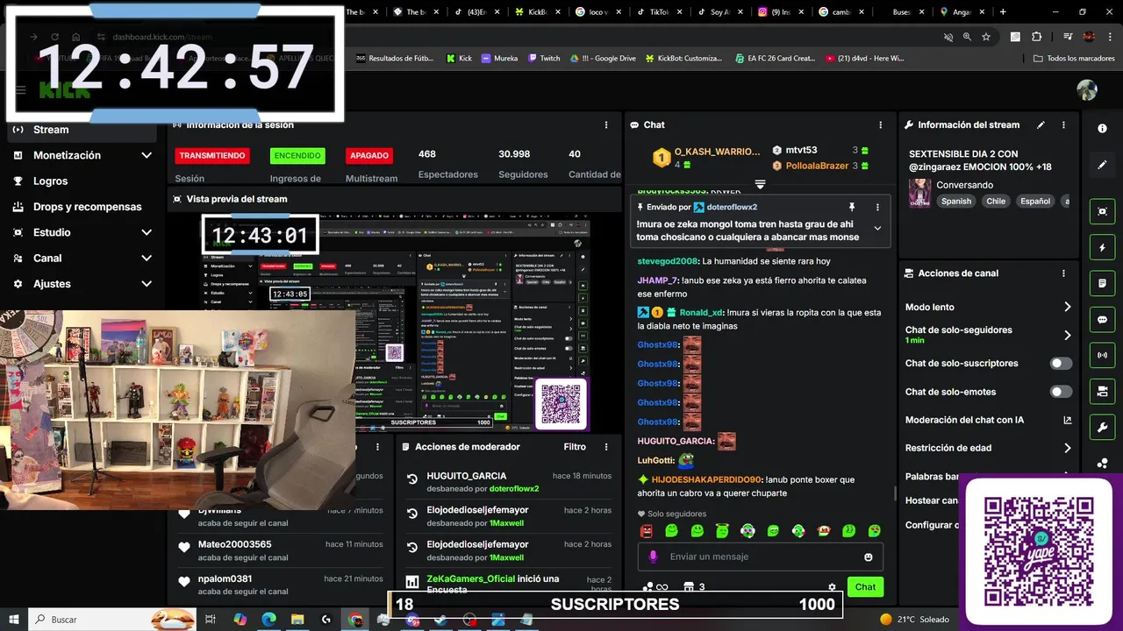Image resolution: width=1123 pixels, height=631 pixels.
Task: Click the broadcast signal icon on right toolbar
Action: 1103,356
